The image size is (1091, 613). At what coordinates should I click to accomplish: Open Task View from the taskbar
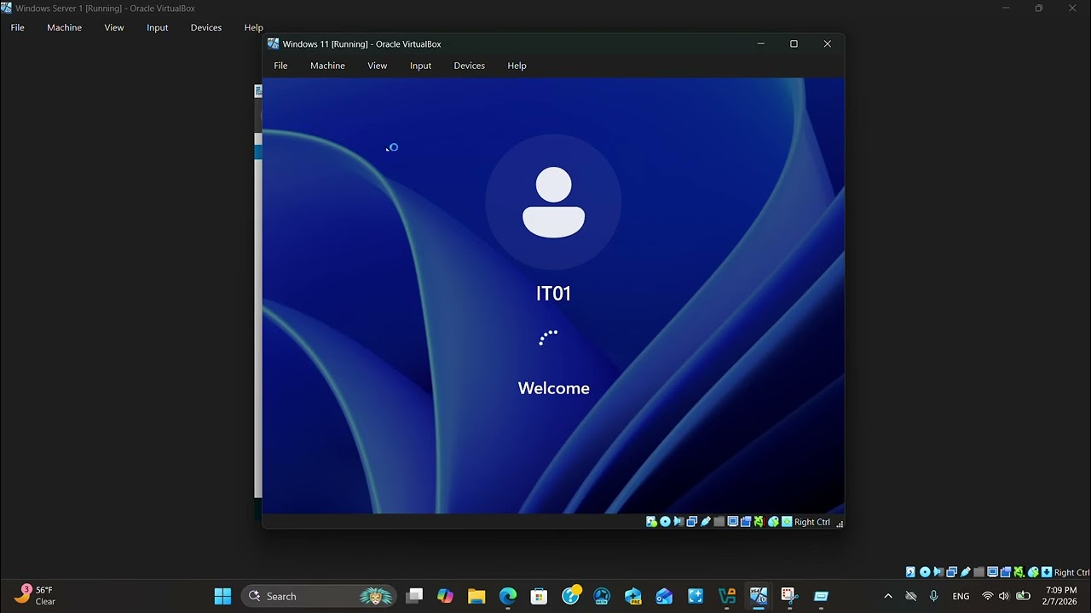(x=414, y=596)
